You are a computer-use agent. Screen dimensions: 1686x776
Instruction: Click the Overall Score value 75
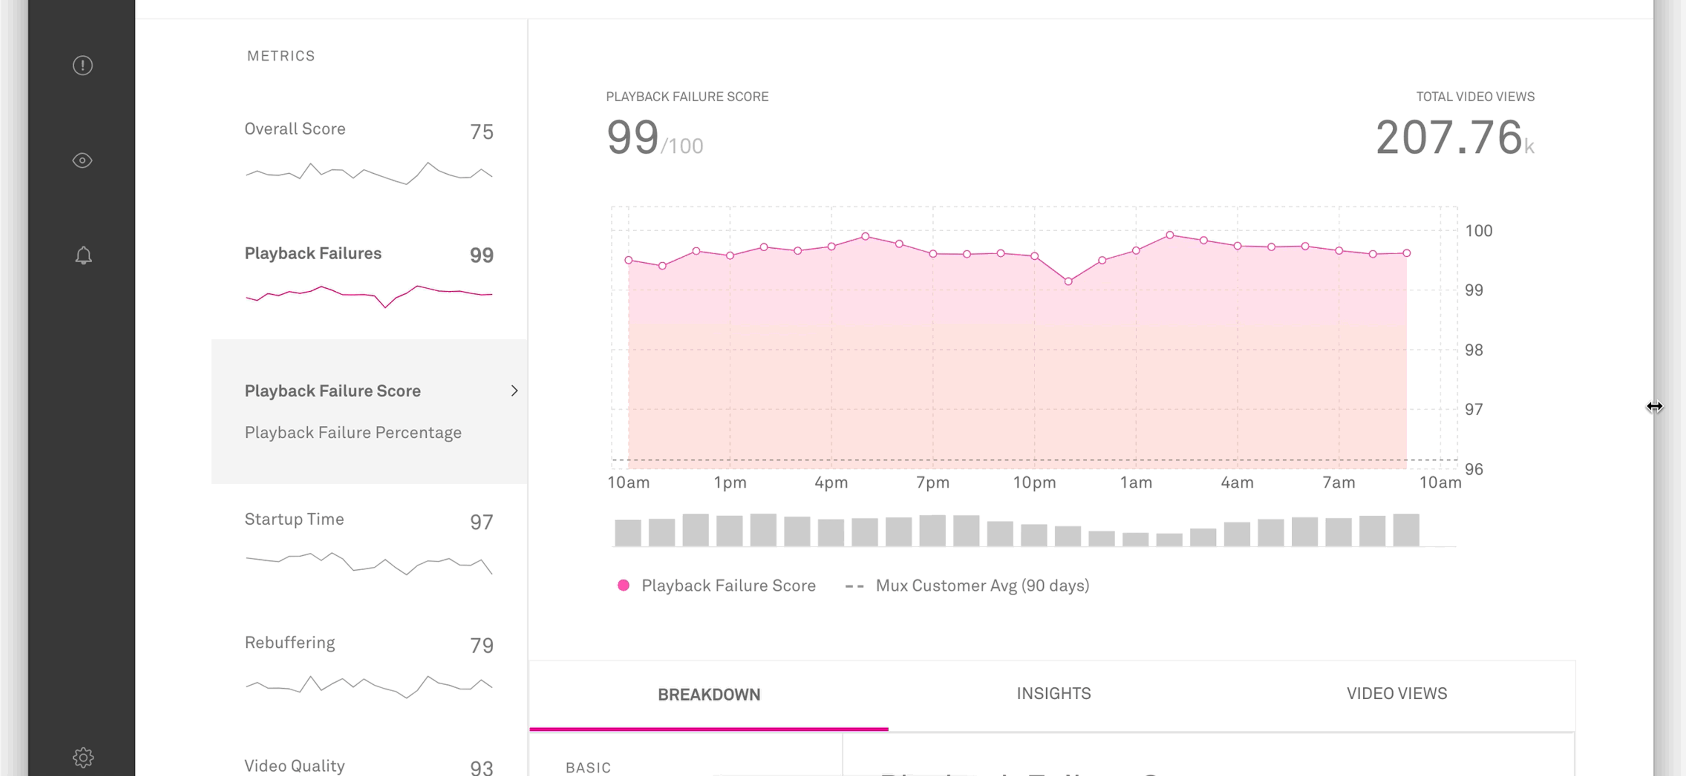pos(481,132)
